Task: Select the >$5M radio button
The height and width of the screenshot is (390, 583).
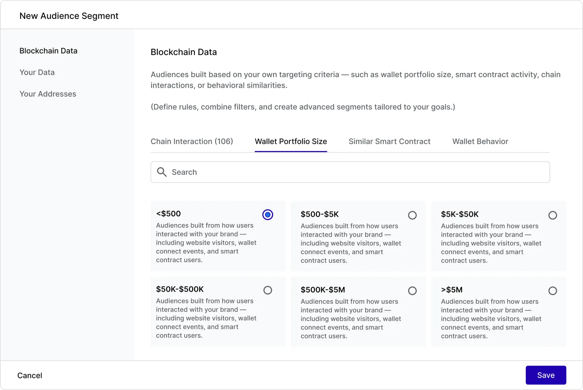Action: click(552, 291)
